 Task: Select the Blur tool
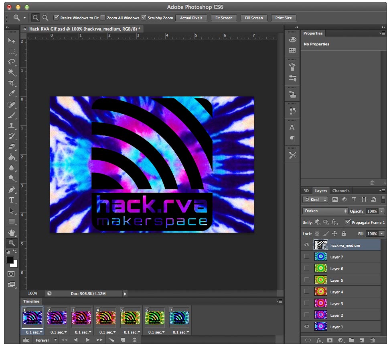[12, 168]
